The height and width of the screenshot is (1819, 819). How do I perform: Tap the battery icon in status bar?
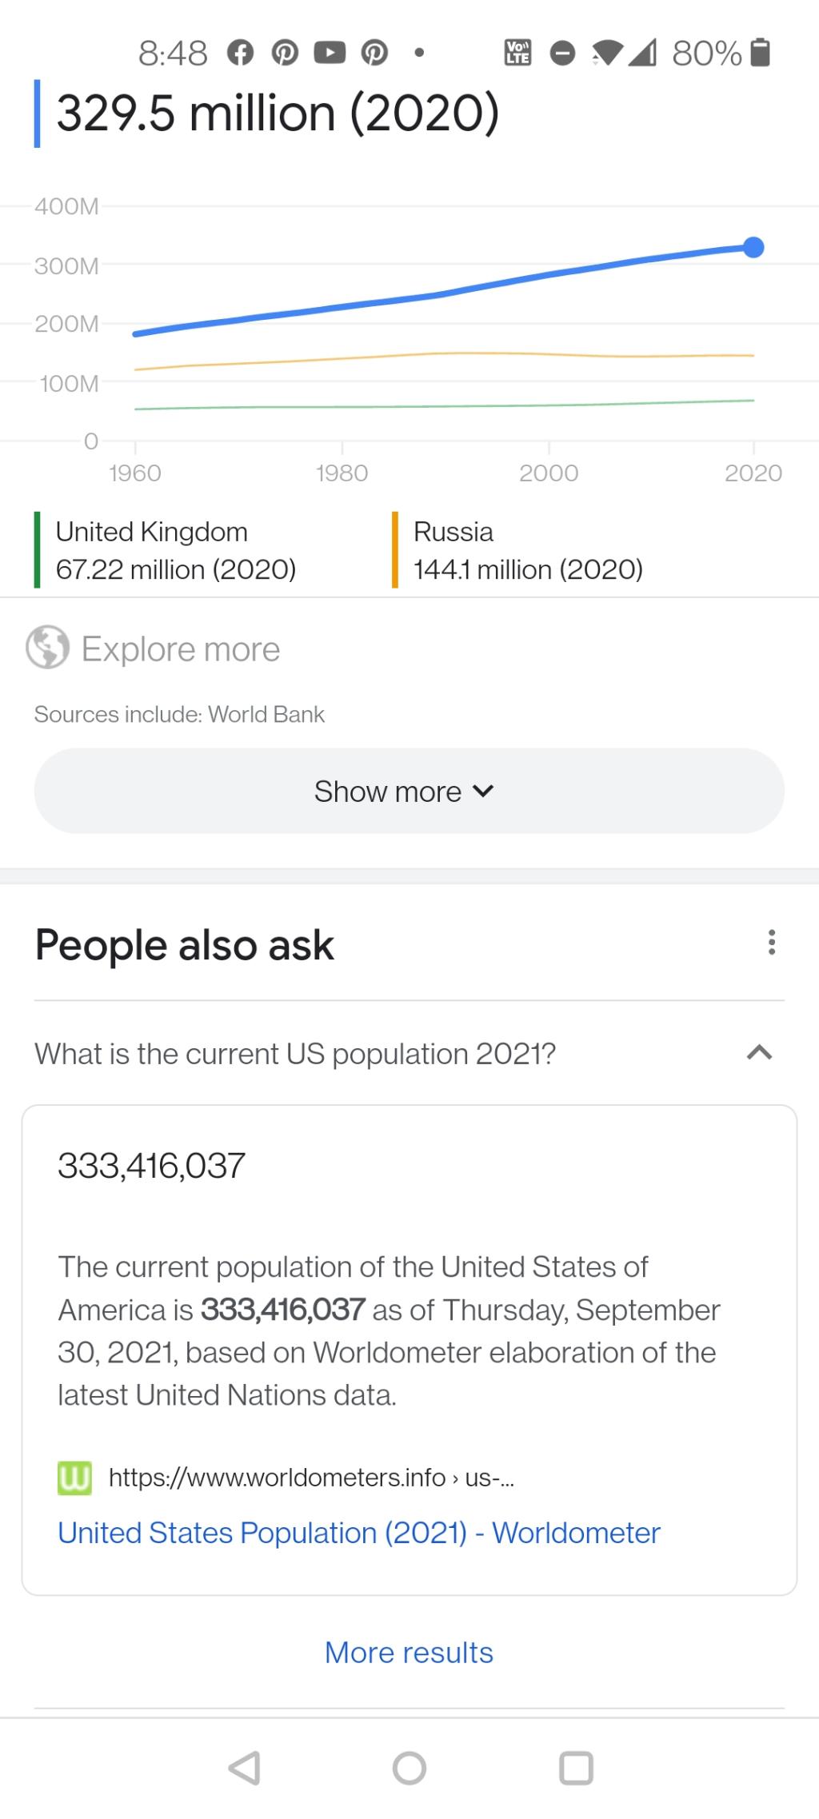[761, 53]
